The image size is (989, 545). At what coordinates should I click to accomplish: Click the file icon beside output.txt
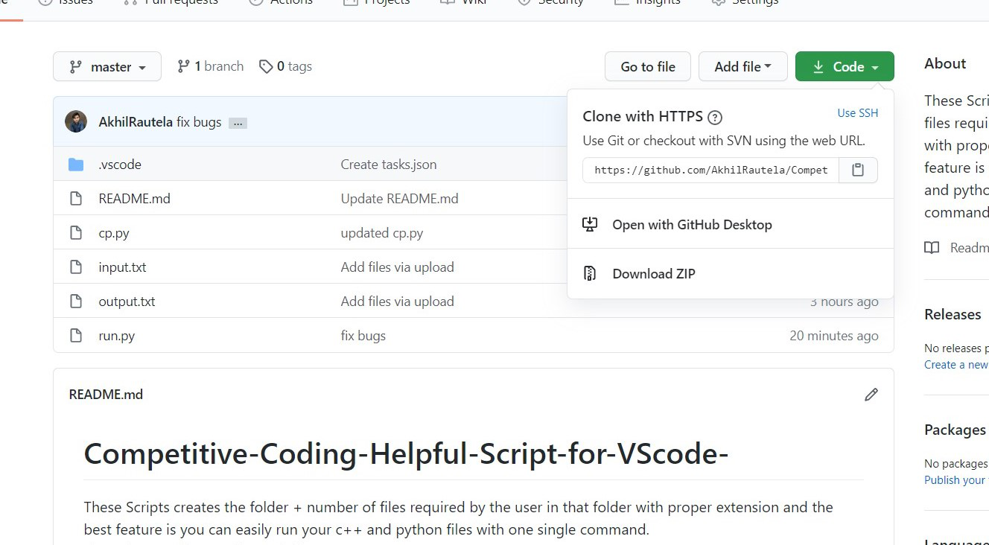(76, 302)
